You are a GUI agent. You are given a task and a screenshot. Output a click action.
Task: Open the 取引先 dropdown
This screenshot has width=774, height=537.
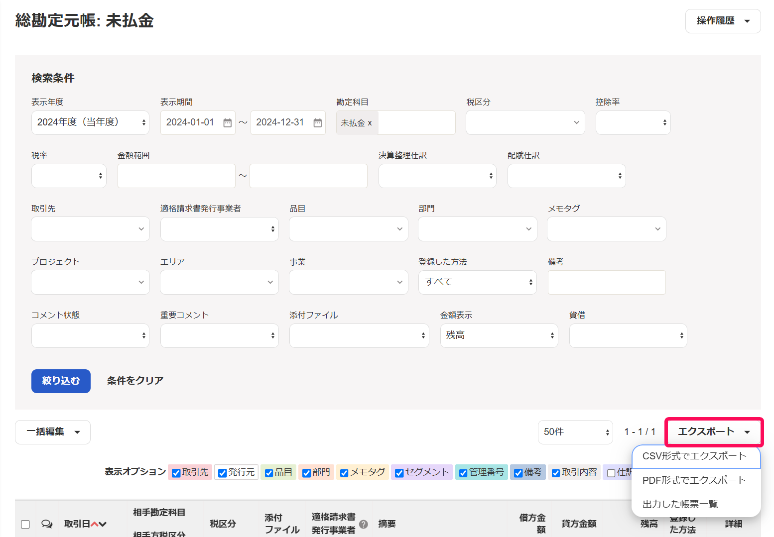tap(90, 229)
